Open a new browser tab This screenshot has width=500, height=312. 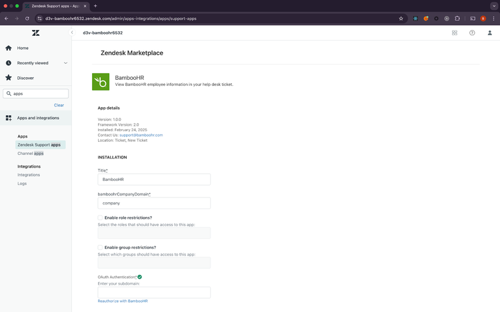[95, 6]
